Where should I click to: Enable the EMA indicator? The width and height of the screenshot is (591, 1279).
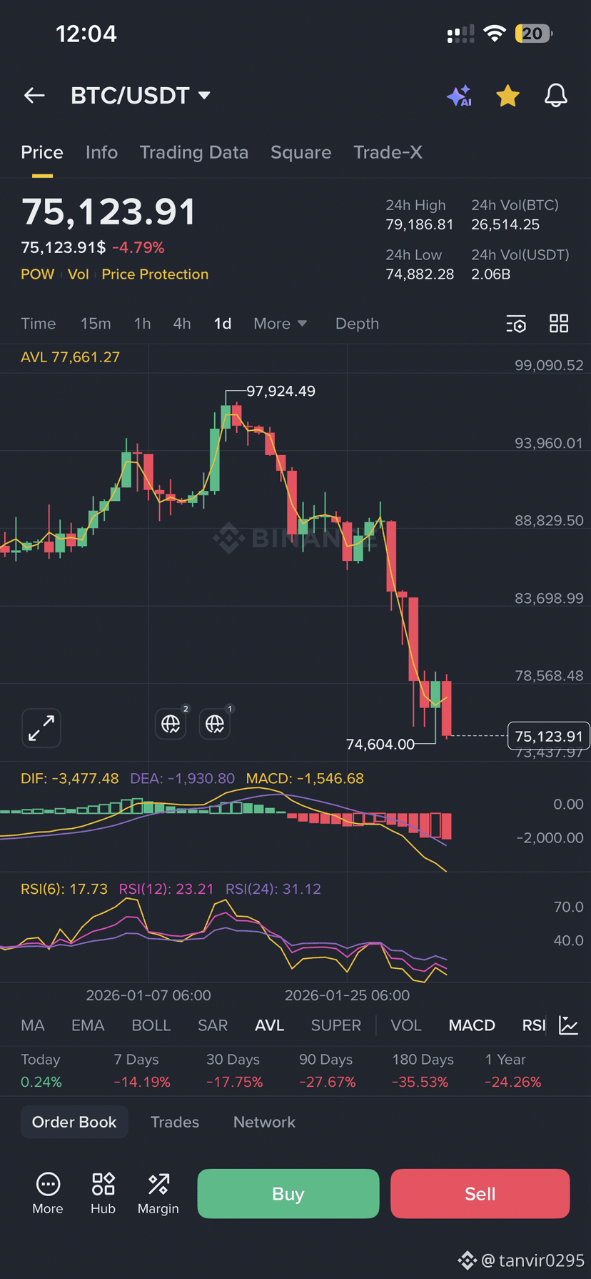coord(88,1025)
